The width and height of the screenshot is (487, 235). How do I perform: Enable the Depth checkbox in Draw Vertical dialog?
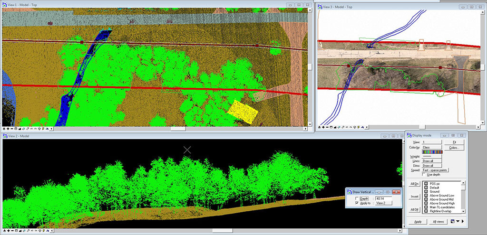357,198
